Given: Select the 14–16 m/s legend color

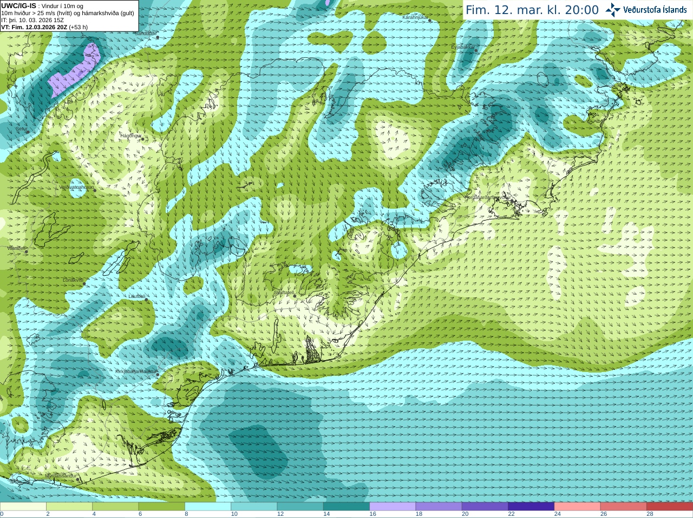Looking at the screenshot, I should pyautogui.click(x=346, y=507).
